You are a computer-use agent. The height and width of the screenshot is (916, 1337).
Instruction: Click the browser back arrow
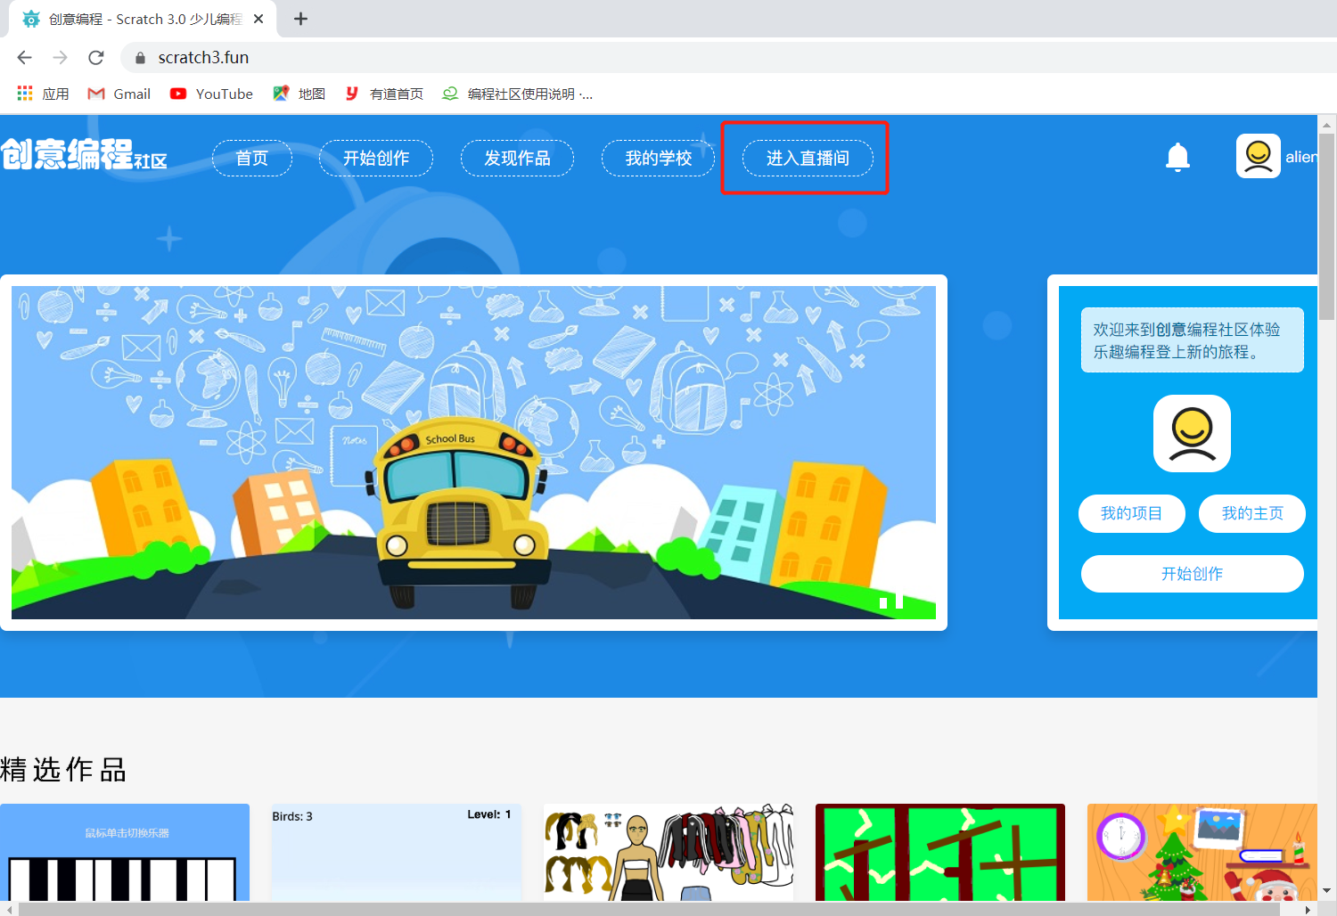click(x=24, y=58)
